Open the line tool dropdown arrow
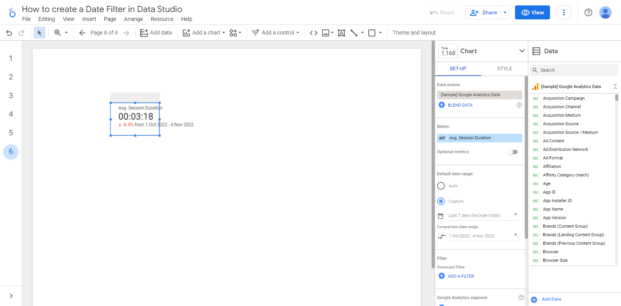The image size is (621, 306). point(363,33)
